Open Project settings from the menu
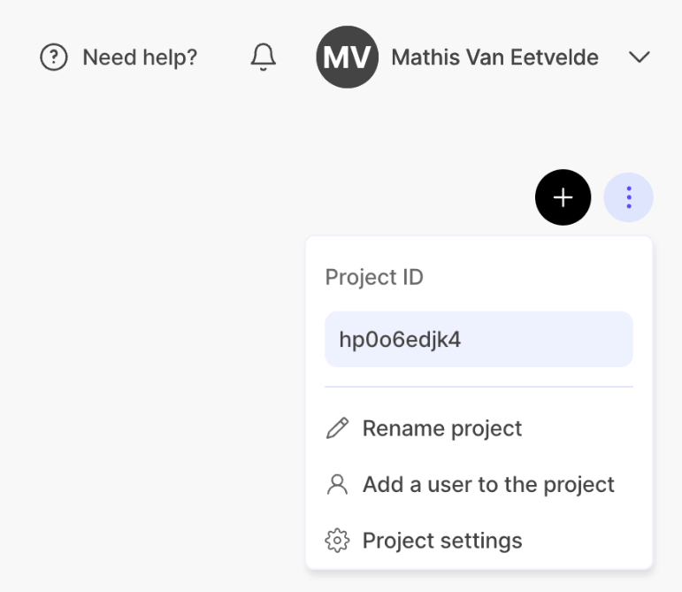682x592 pixels. click(x=441, y=541)
